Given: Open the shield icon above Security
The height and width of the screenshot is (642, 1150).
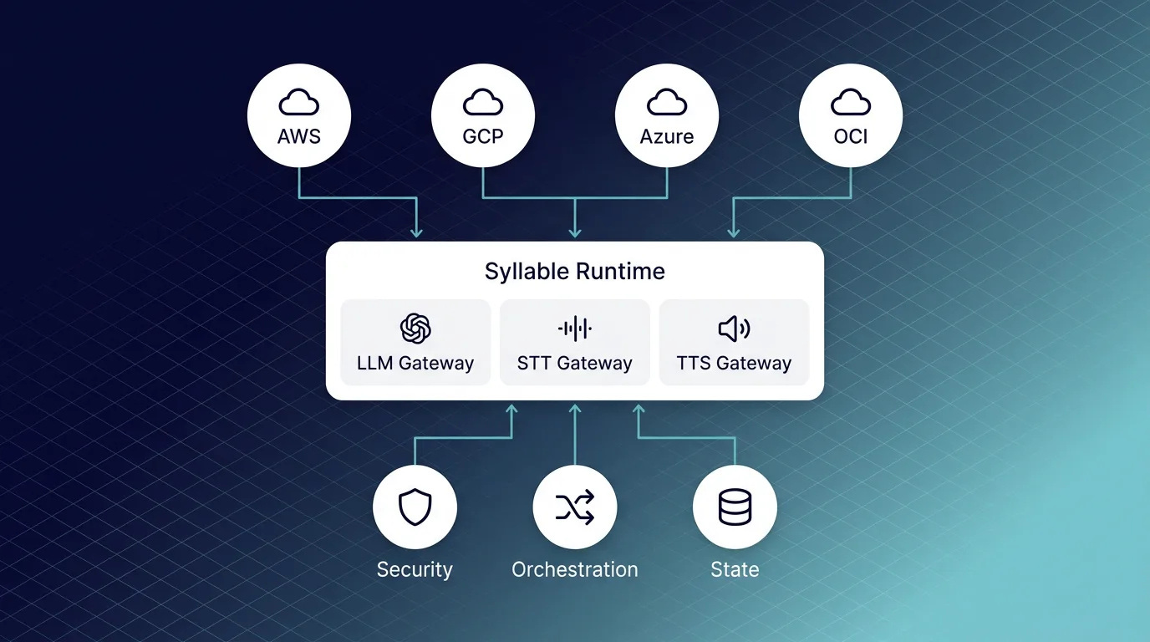Looking at the screenshot, I should (x=415, y=505).
